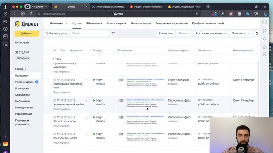Open Инструменты in left sidebar
The height and width of the screenshot is (153, 273).
tap(24, 108)
